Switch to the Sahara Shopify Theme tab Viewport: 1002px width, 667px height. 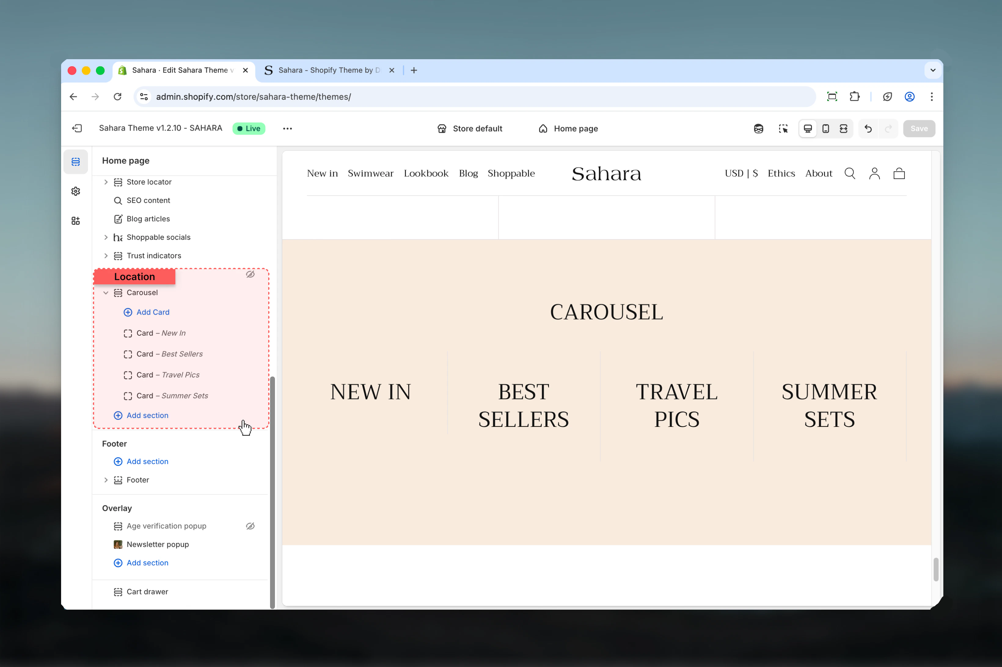330,70
